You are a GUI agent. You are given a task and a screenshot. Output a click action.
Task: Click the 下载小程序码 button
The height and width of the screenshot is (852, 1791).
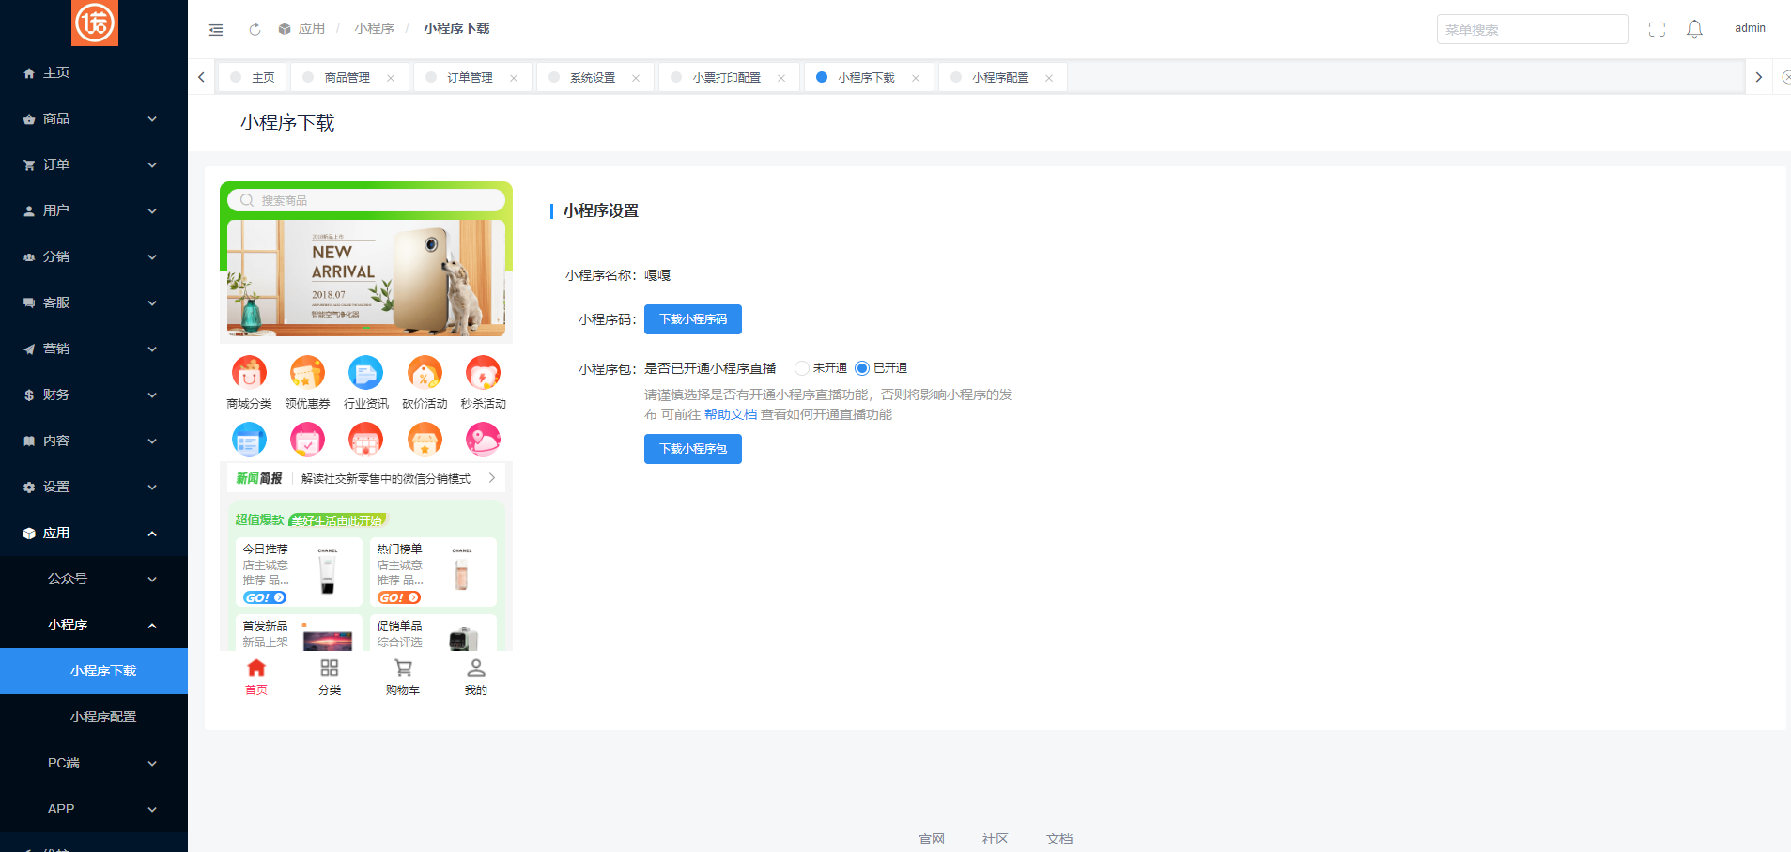tap(692, 318)
